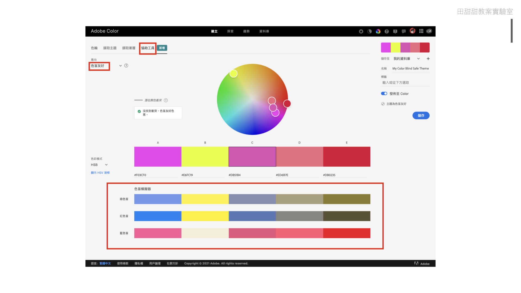Open the user profile avatar
Screen dimensions: 521x293
(412, 31)
